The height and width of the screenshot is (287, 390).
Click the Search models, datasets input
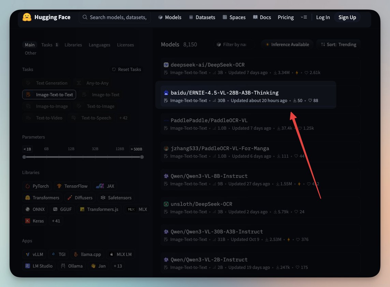click(x=115, y=17)
